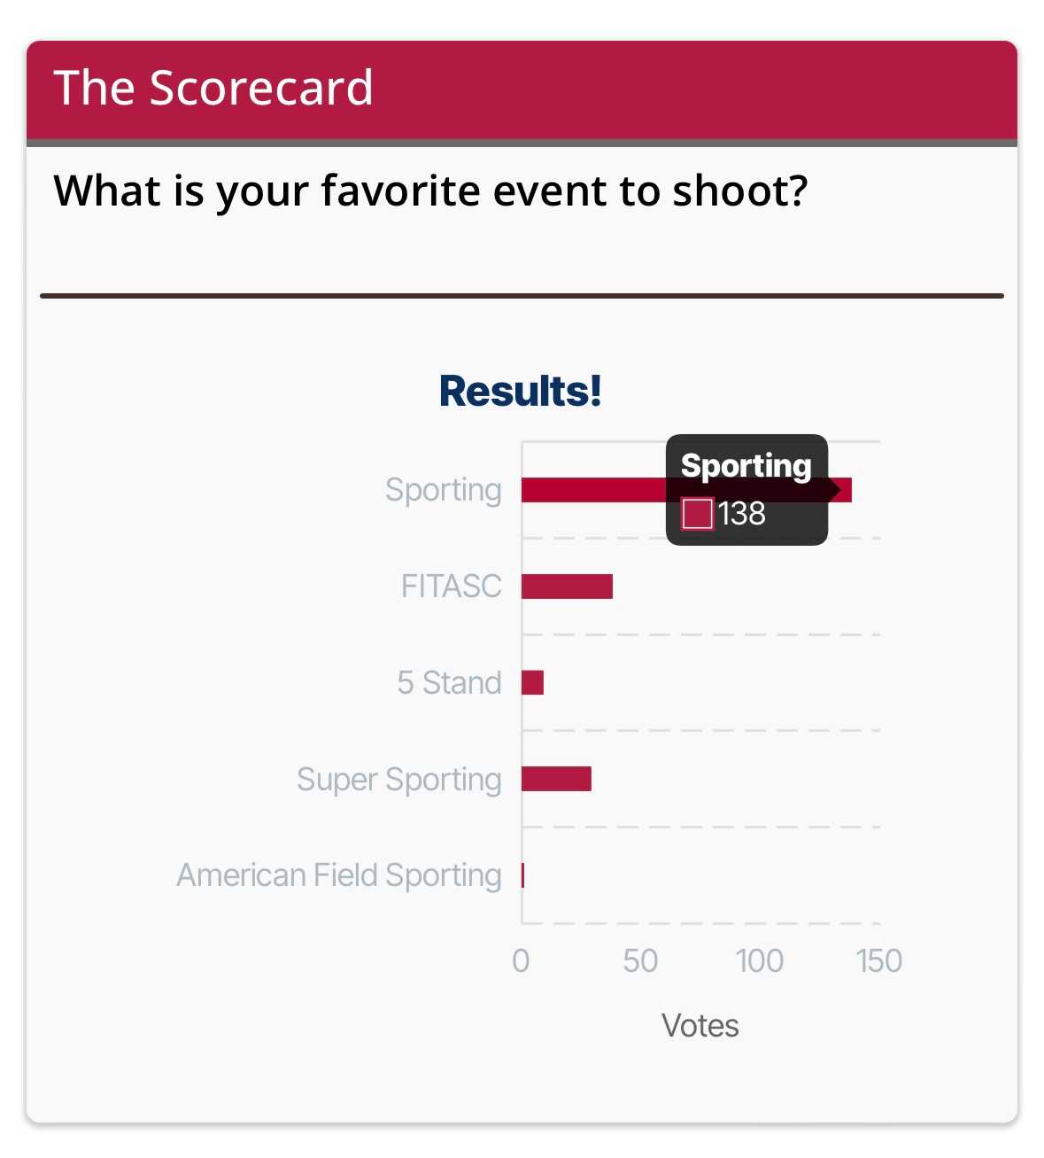Select the 5 Stand bar
The image size is (1044, 1158).
(532, 683)
